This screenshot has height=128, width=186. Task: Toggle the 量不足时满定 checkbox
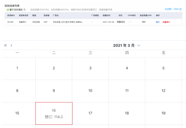(x=8, y=10)
